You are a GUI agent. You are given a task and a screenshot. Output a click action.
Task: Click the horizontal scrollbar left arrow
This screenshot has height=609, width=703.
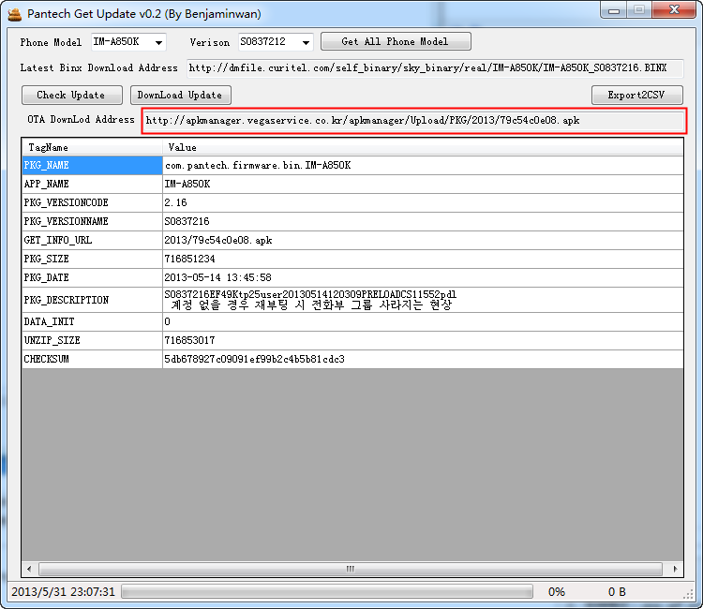point(29,569)
